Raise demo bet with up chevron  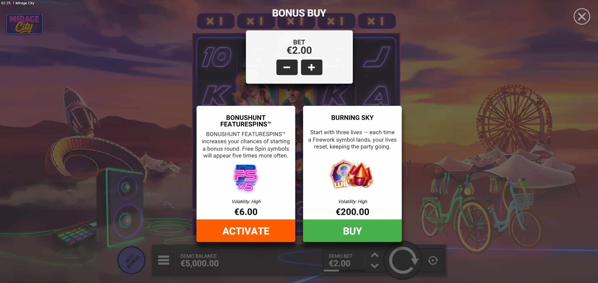[375, 255]
